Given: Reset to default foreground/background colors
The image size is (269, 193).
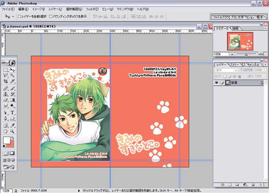Looking at the screenshot, I should coord(4,146).
